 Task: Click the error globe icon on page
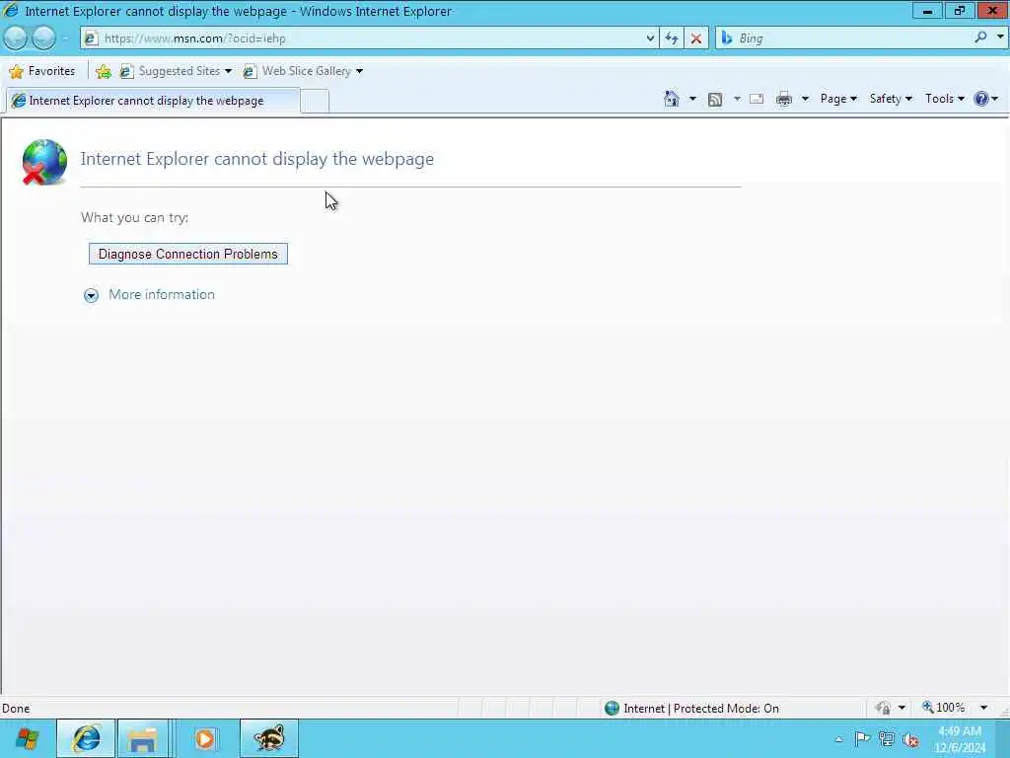[43, 162]
